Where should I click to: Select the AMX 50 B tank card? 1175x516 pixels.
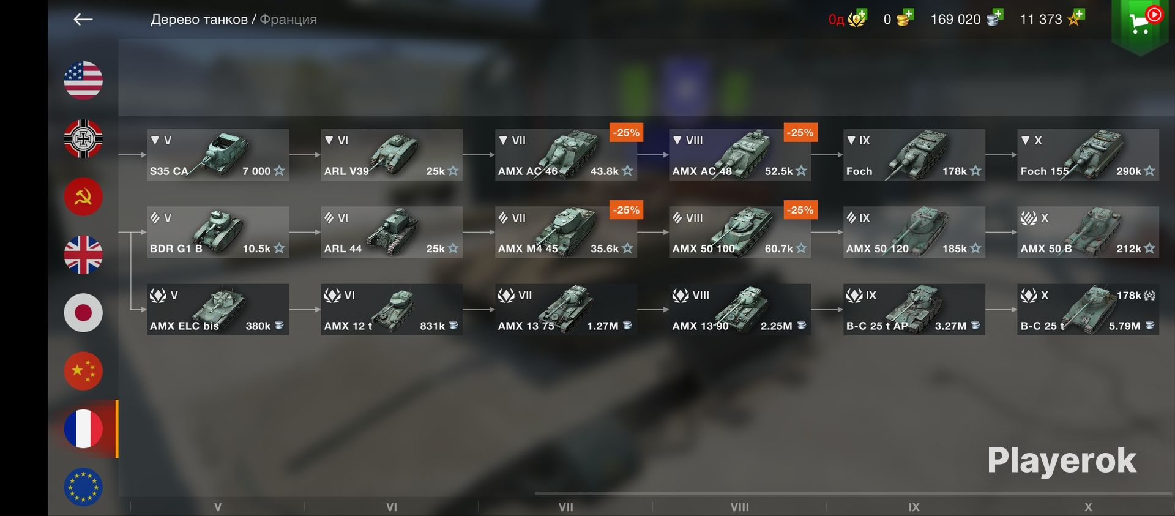coord(1088,232)
